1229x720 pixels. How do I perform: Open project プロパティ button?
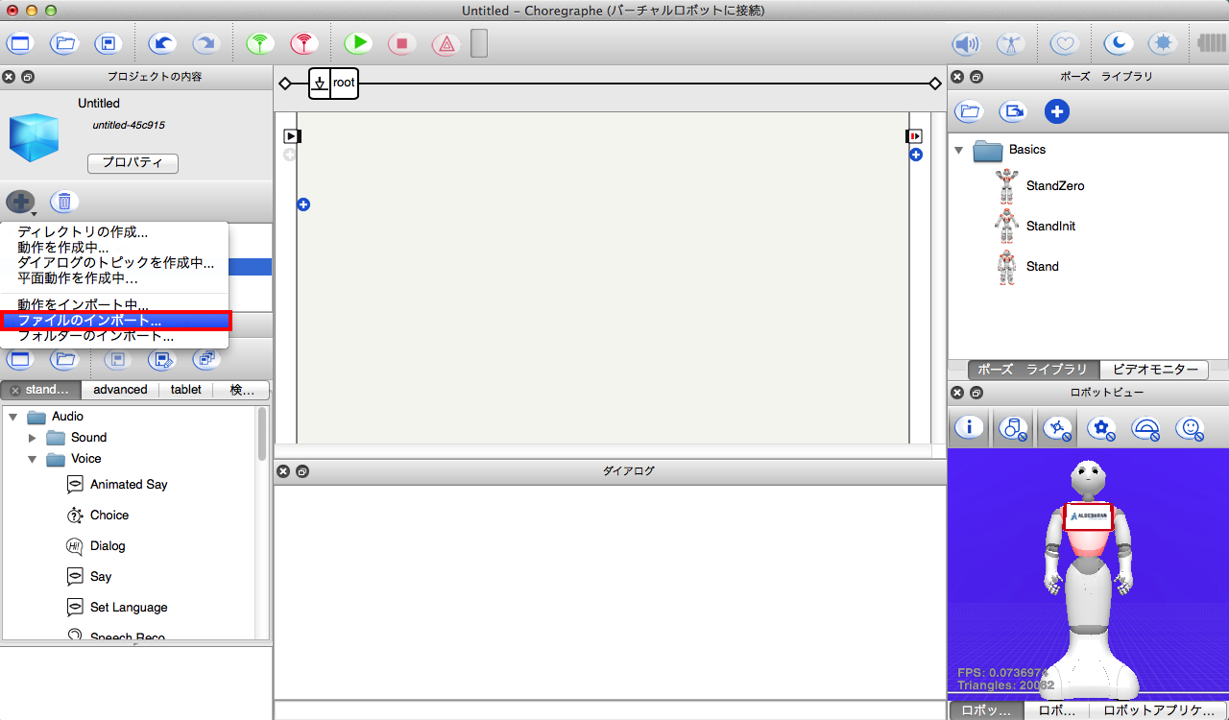[133, 163]
